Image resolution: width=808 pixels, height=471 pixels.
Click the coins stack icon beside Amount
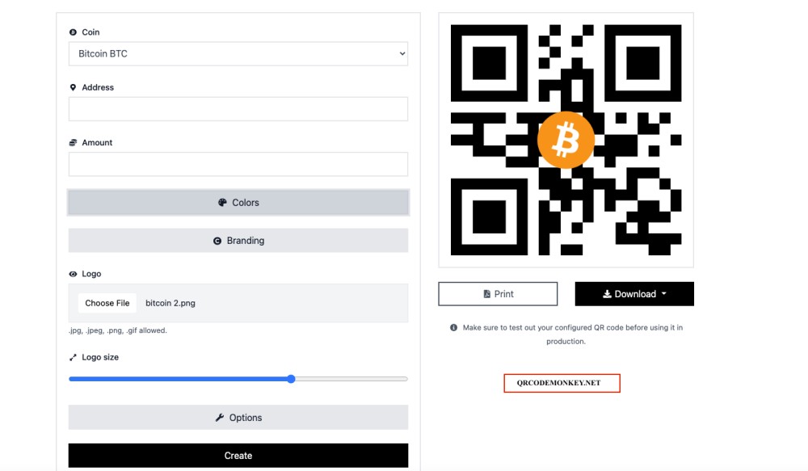(x=73, y=143)
